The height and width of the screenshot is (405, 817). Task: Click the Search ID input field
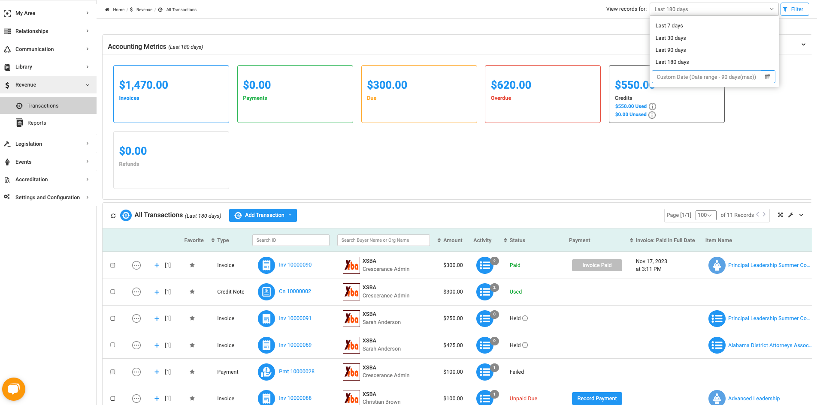point(291,240)
